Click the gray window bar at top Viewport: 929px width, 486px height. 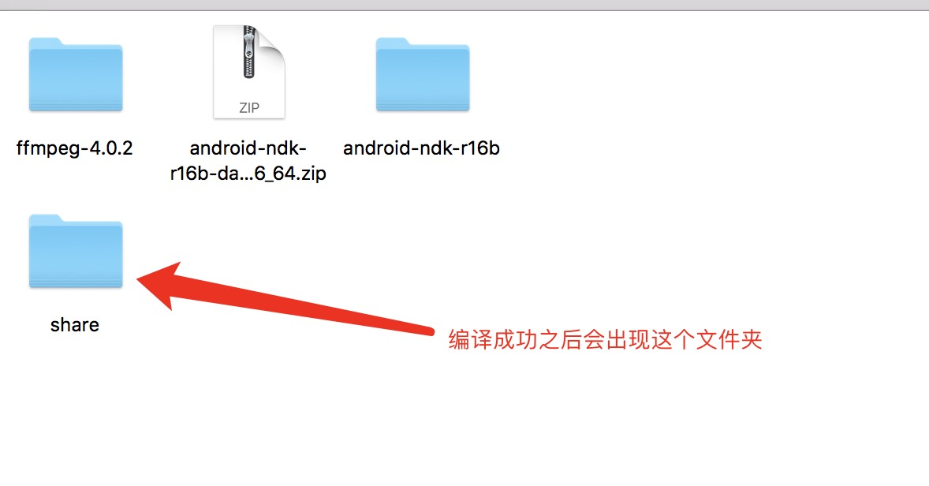tap(464, 5)
